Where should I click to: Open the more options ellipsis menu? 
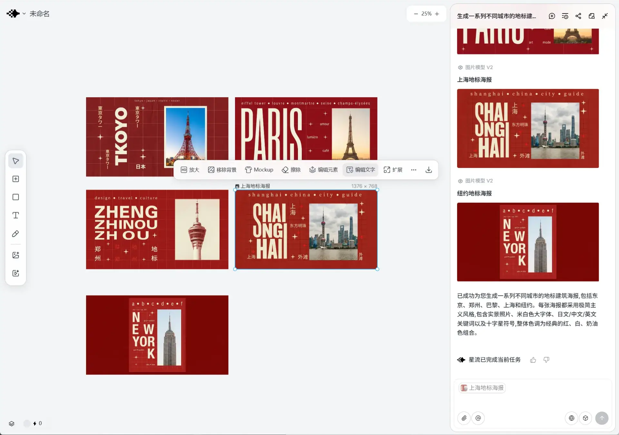click(414, 170)
